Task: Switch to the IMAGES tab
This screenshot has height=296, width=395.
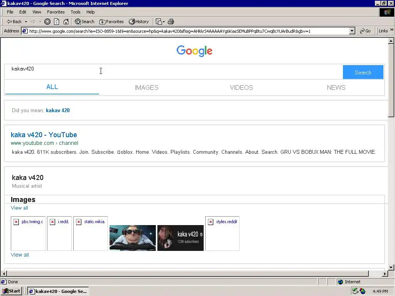Action: (147, 87)
